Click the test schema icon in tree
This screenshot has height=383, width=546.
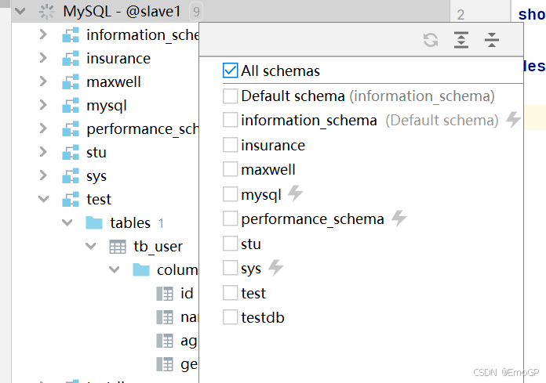pyautogui.click(x=71, y=200)
